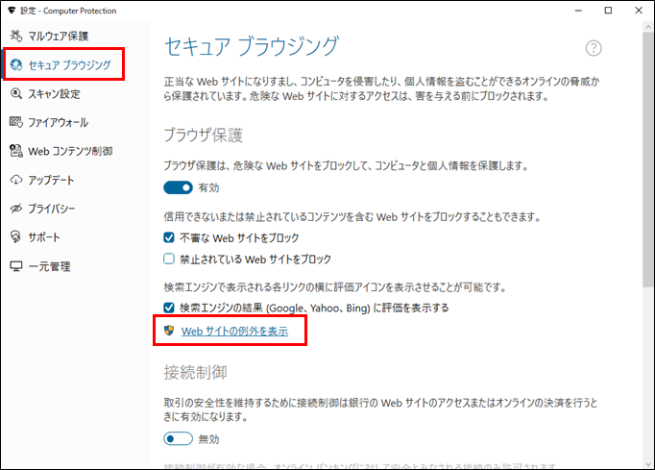The image size is (655, 470).
Task: Uncheck 不審な Web サイトをブロック
Action: 169,237
